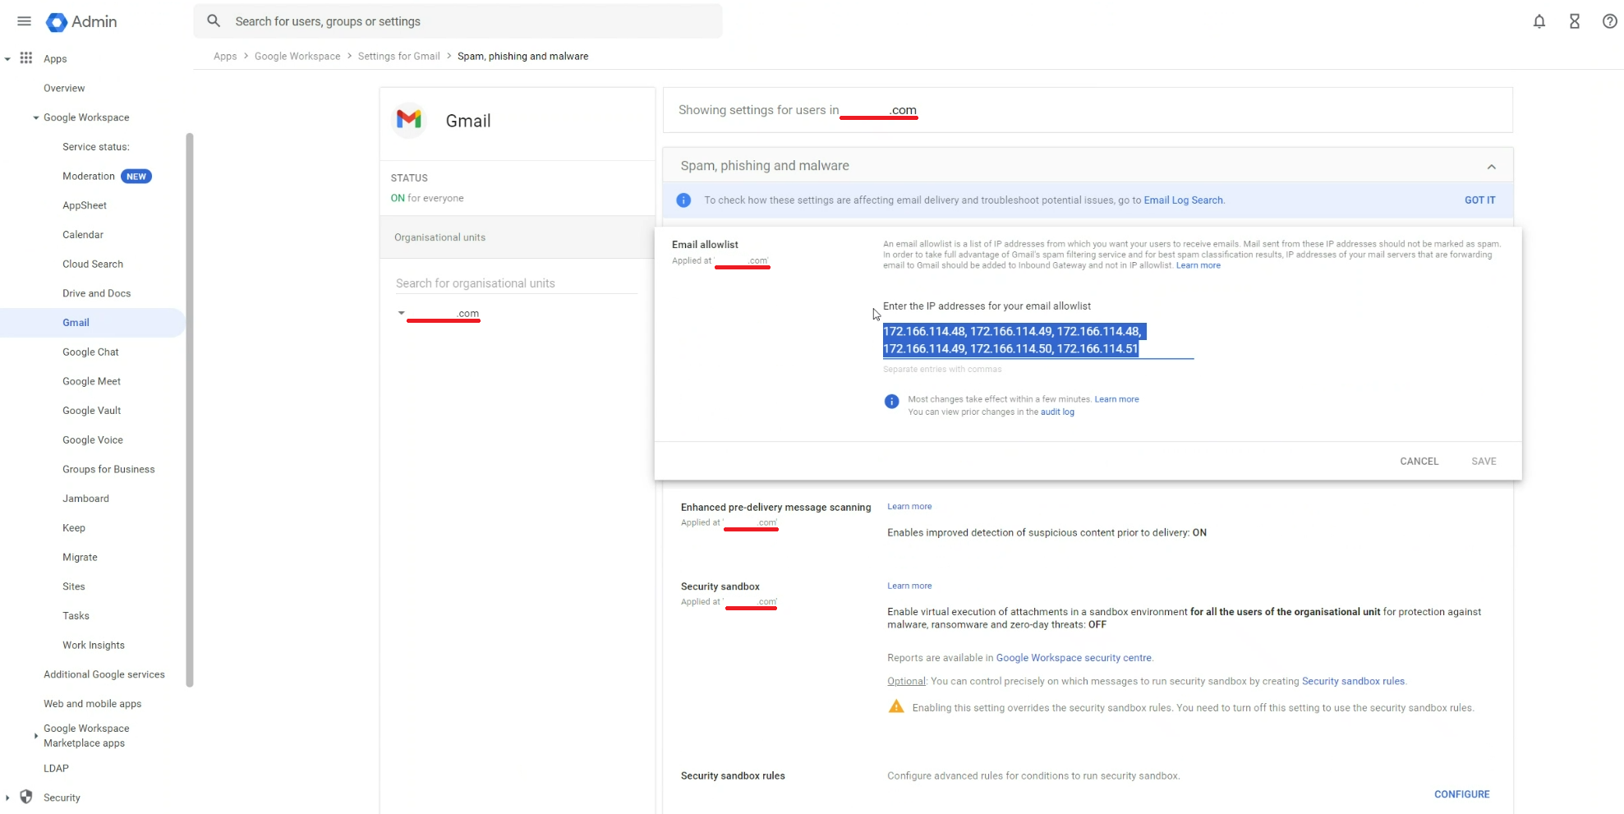Collapse the Spam, phishing and malware panel chevron
Image resolution: width=1624 pixels, height=814 pixels.
1491,167
